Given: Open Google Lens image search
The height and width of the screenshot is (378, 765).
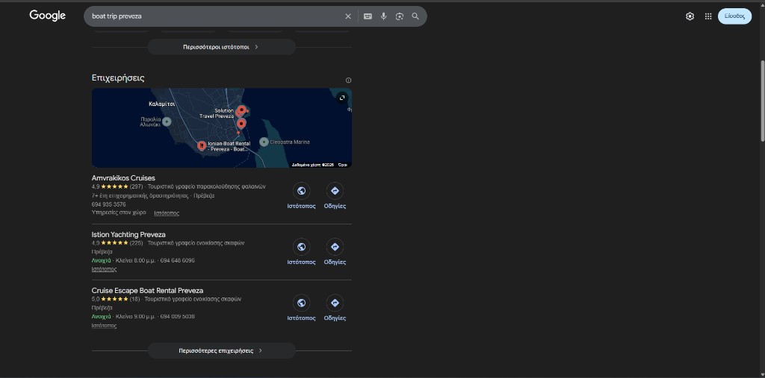Looking at the screenshot, I should 400,16.
